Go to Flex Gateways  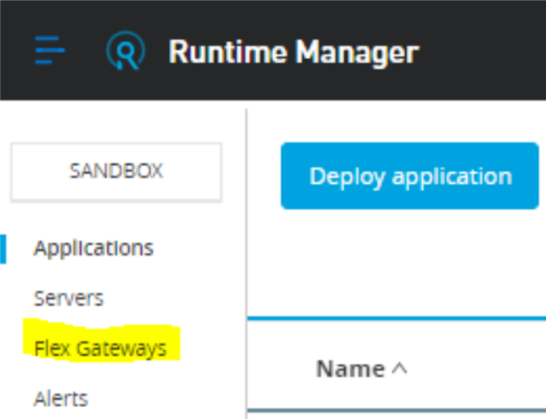tap(100, 349)
